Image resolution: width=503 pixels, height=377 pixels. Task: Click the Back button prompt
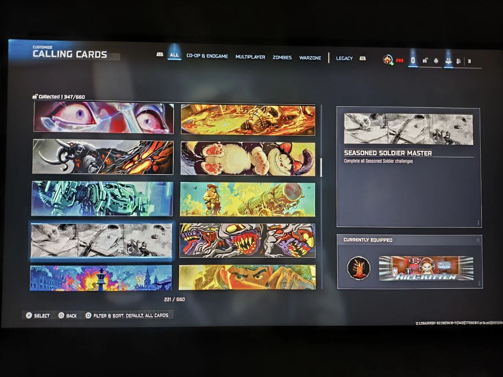pos(68,315)
